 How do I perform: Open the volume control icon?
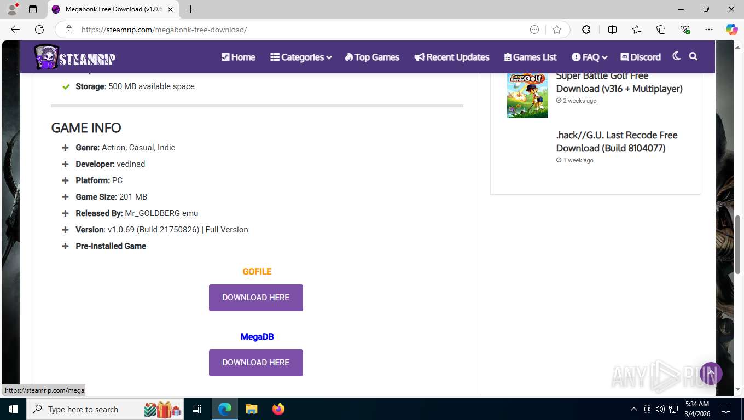660,409
